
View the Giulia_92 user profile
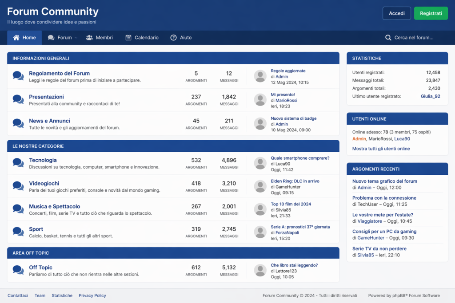click(x=430, y=96)
